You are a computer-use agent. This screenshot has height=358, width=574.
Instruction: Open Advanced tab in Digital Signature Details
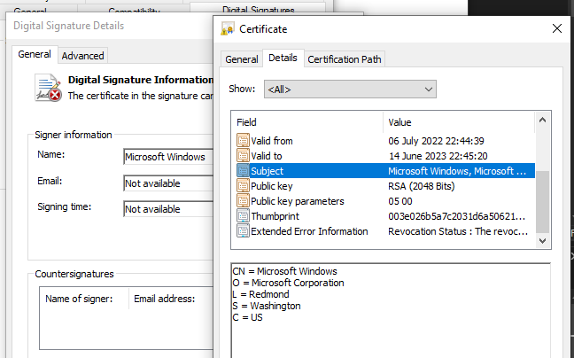pos(82,56)
